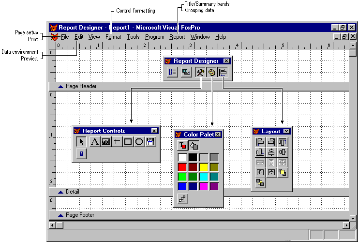Choose the Rounded Rectangle (ellipse) tool
The width and height of the screenshot is (358, 242).
(139, 142)
